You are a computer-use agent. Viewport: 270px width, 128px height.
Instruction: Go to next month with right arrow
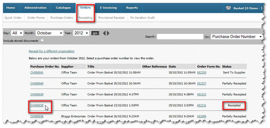(x=108, y=33)
